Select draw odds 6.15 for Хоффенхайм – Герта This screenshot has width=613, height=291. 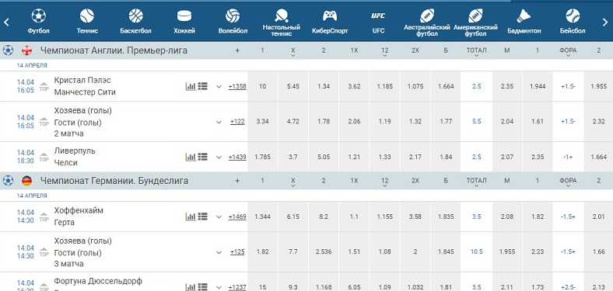pyautogui.click(x=292, y=217)
